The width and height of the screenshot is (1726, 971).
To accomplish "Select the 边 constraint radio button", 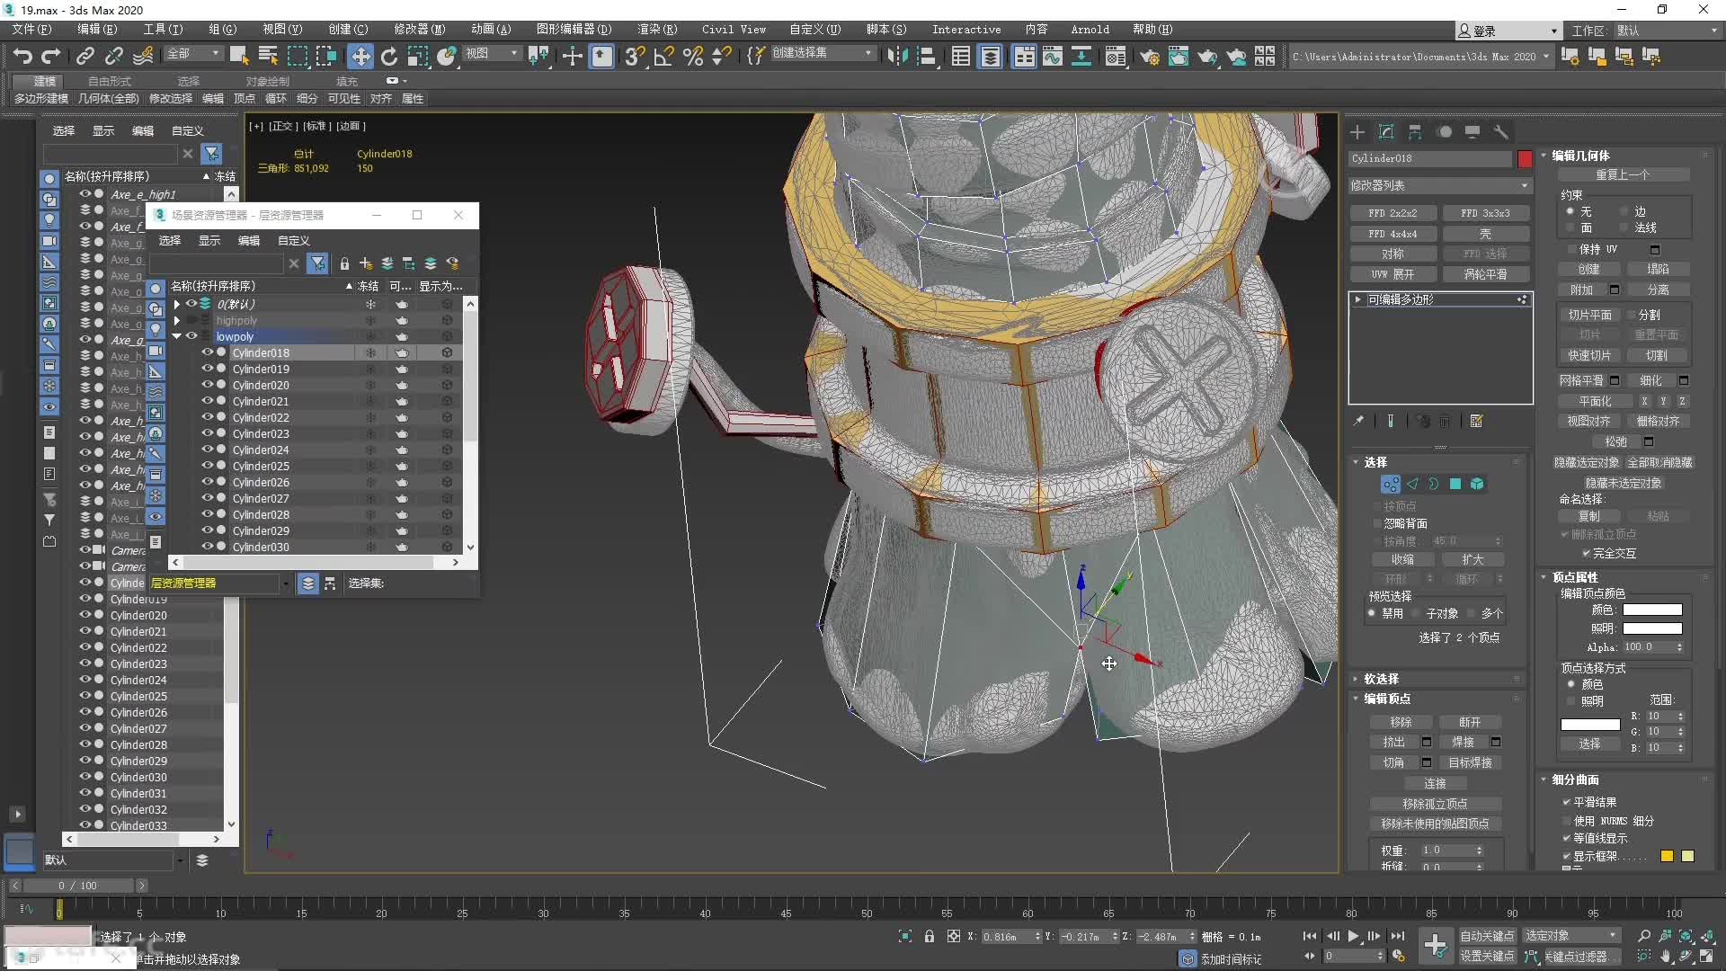I will pyautogui.click(x=1624, y=212).
